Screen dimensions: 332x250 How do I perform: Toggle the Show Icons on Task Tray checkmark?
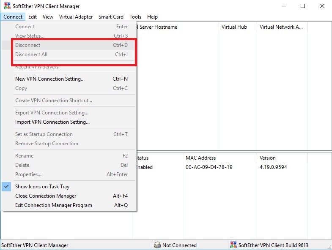(x=6, y=187)
